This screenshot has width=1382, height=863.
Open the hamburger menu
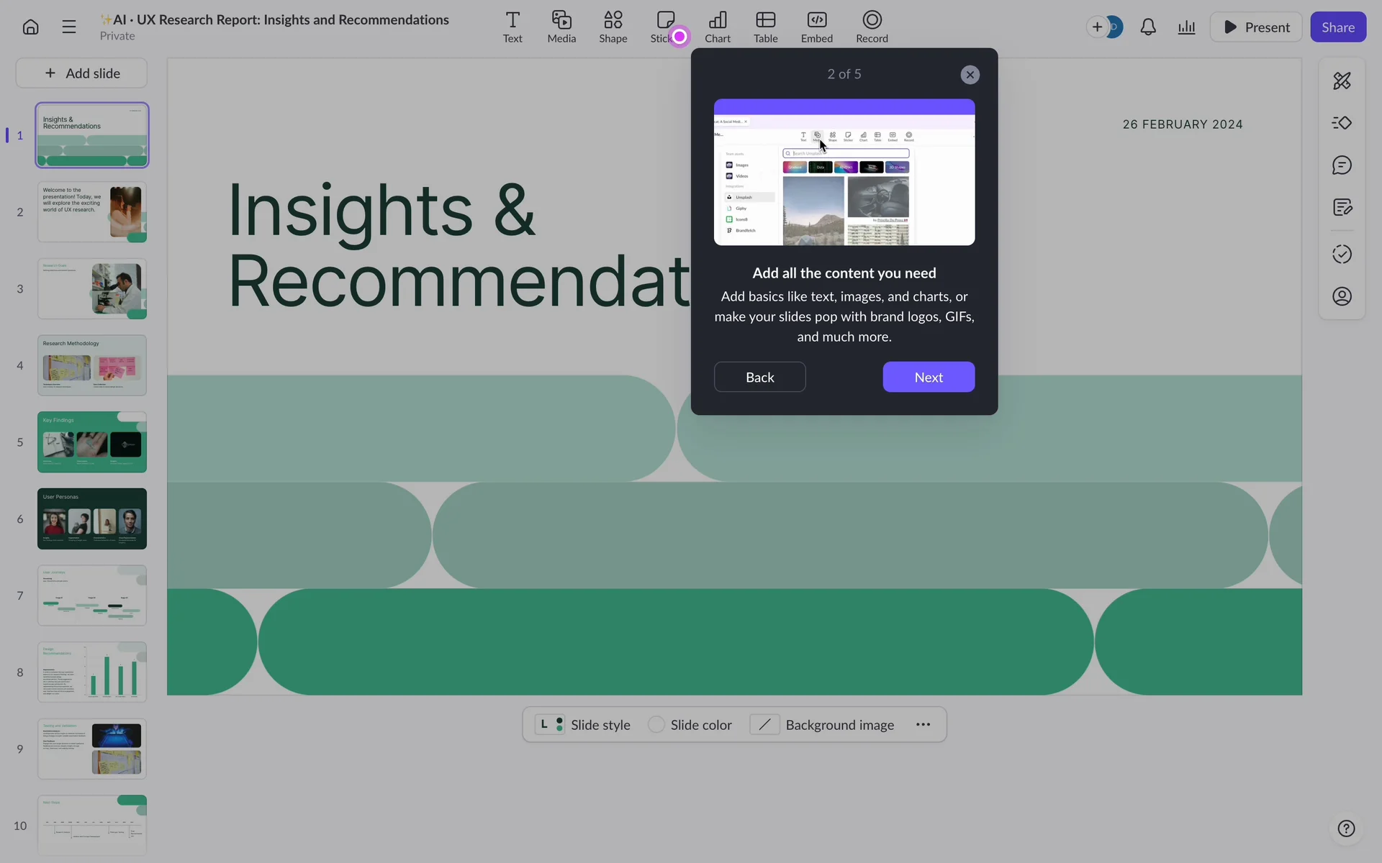tap(69, 27)
